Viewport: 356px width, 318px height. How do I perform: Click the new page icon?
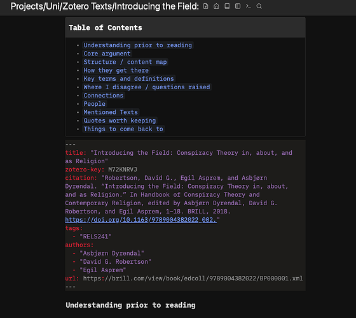(x=206, y=6)
